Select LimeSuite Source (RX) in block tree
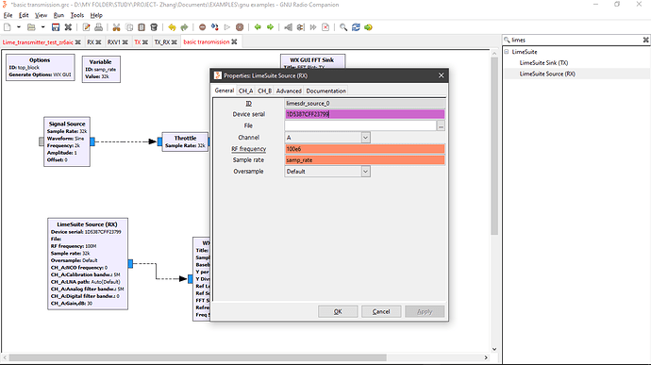651x365 pixels. pyautogui.click(x=547, y=74)
